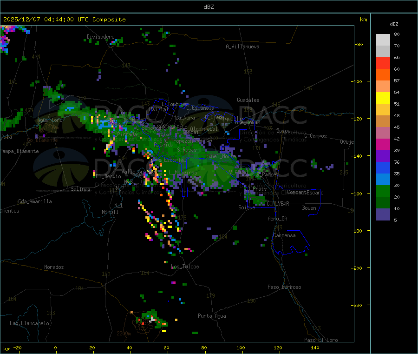The width and height of the screenshot is (418, 354).
Task: Choose the dark orange 57–60 dBZ legend swatch
Action: (383, 75)
